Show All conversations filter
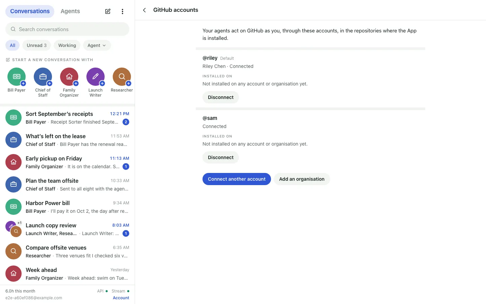 (x=12, y=45)
